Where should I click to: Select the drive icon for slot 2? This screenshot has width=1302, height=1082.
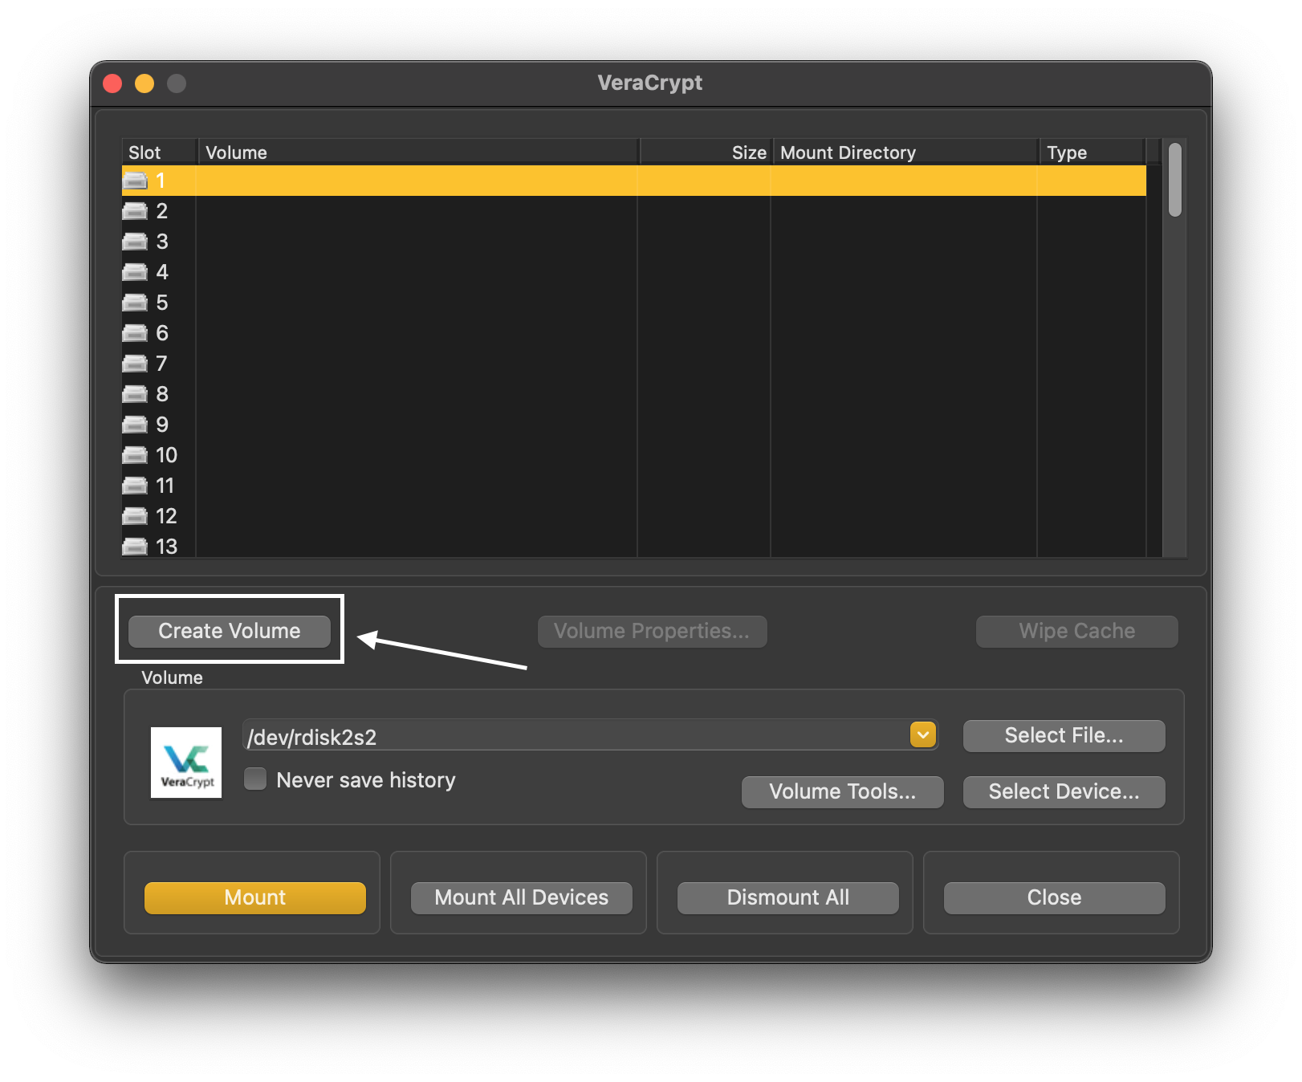click(135, 211)
